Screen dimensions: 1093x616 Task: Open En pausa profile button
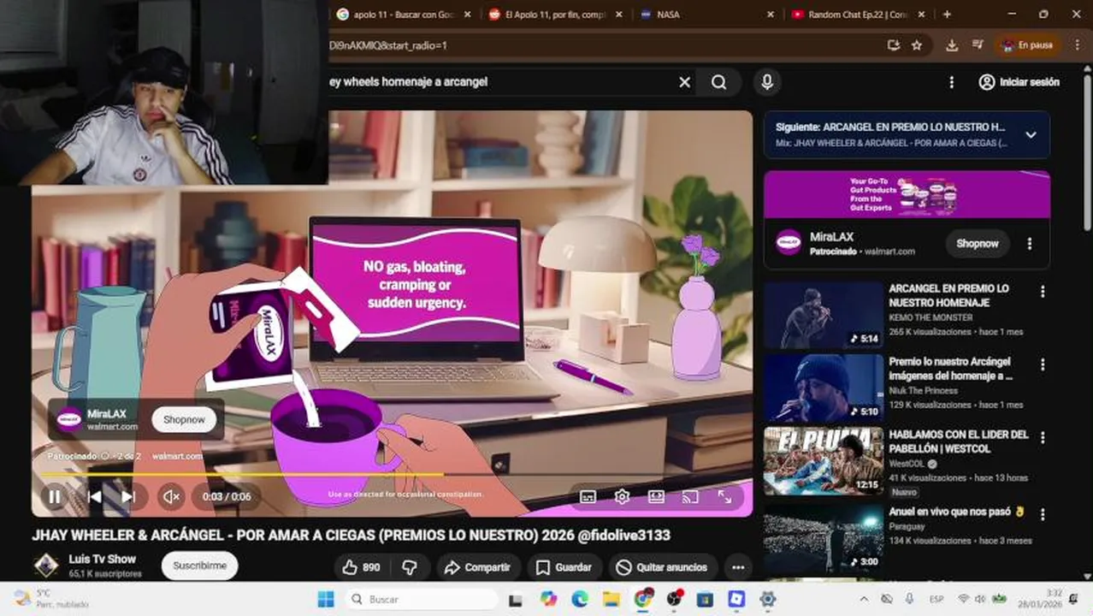(1027, 45)
